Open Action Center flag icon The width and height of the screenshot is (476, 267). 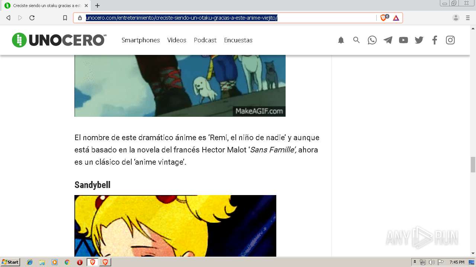(441, 262)
